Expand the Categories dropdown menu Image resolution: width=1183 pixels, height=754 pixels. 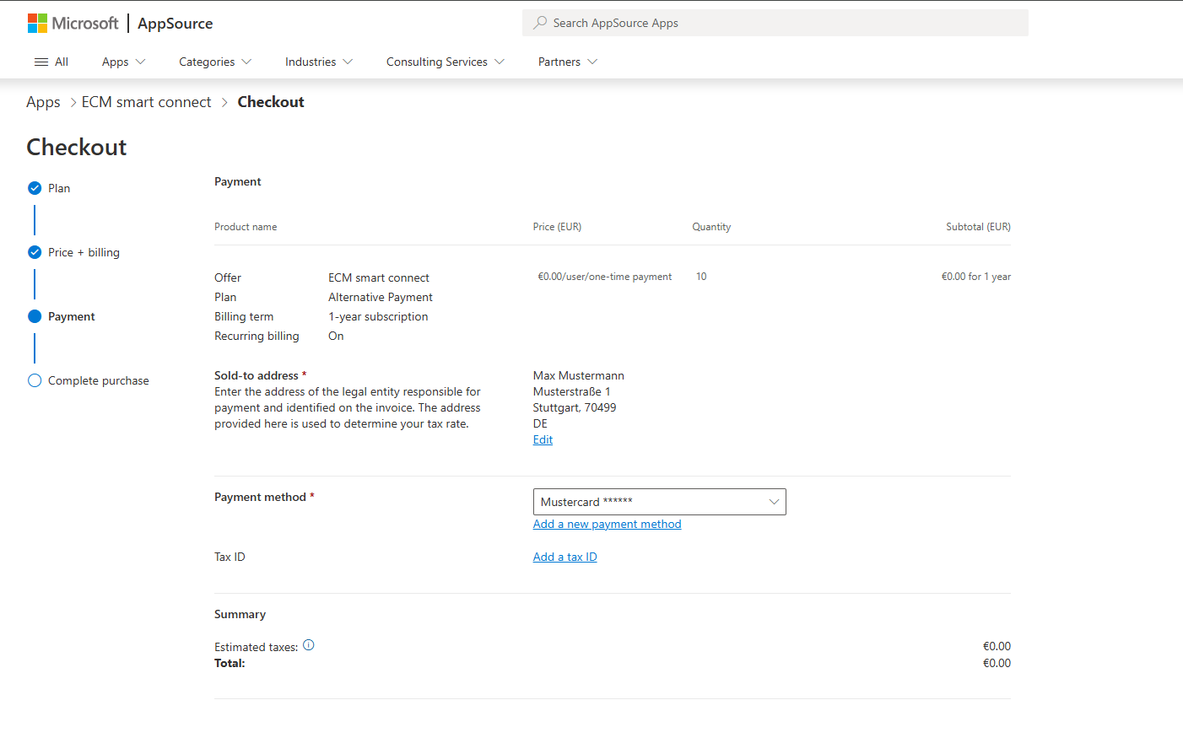215,62
